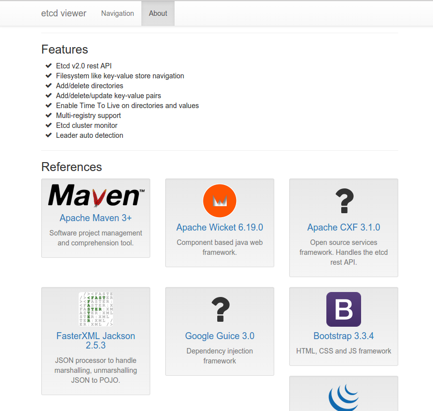Open the Apache CXF 3.1.0 link

(x=344, y=227)
